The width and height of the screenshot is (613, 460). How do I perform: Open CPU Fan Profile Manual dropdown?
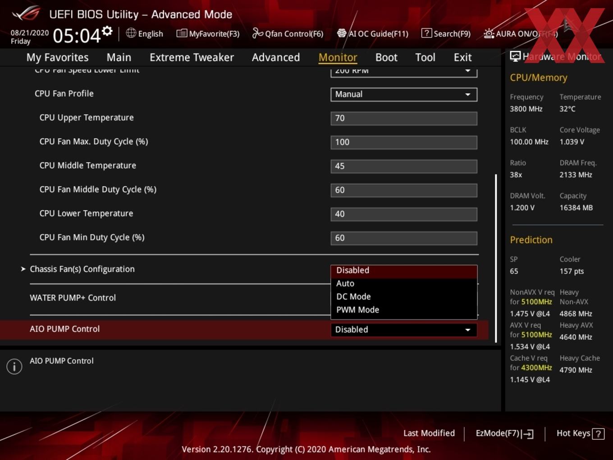tap(404, 94)
